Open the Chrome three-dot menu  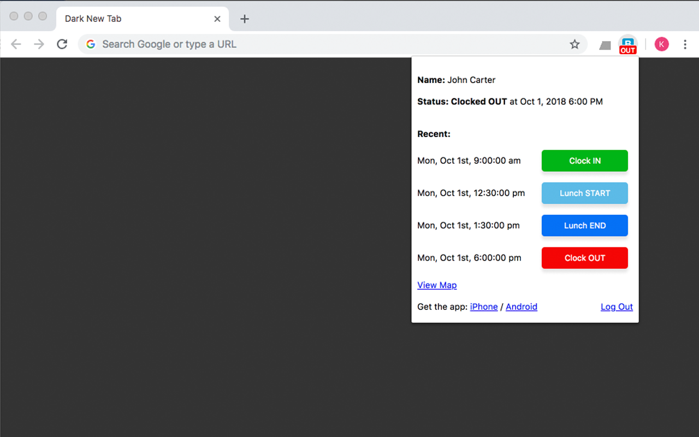[x=685, y=44]
